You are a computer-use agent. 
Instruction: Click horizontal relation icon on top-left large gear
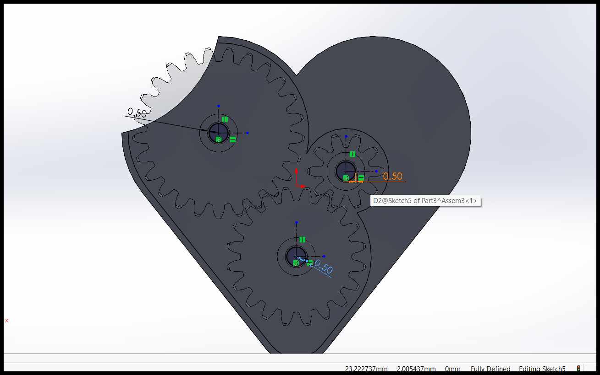click(x=233, y=139)
